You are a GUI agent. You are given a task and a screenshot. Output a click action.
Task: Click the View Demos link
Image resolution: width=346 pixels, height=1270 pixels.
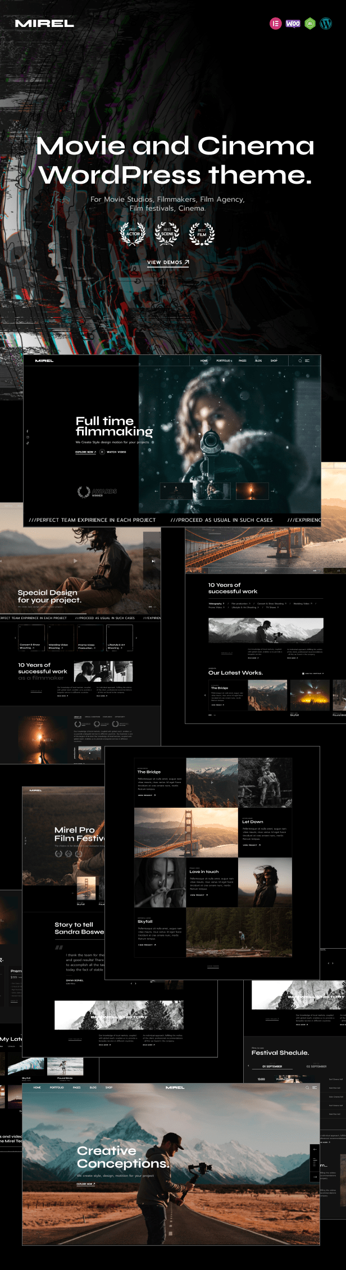(168, 262)
